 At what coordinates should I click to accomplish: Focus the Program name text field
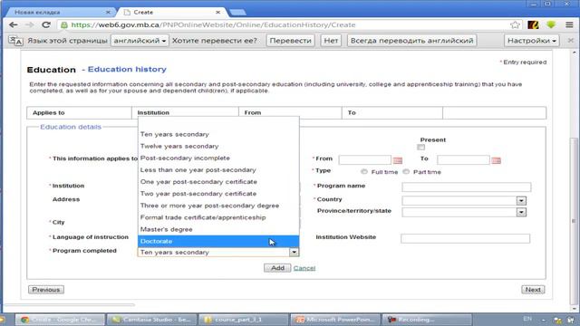pos(467,187)
